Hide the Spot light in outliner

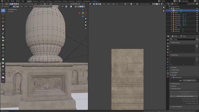click(x=197, y=27)
